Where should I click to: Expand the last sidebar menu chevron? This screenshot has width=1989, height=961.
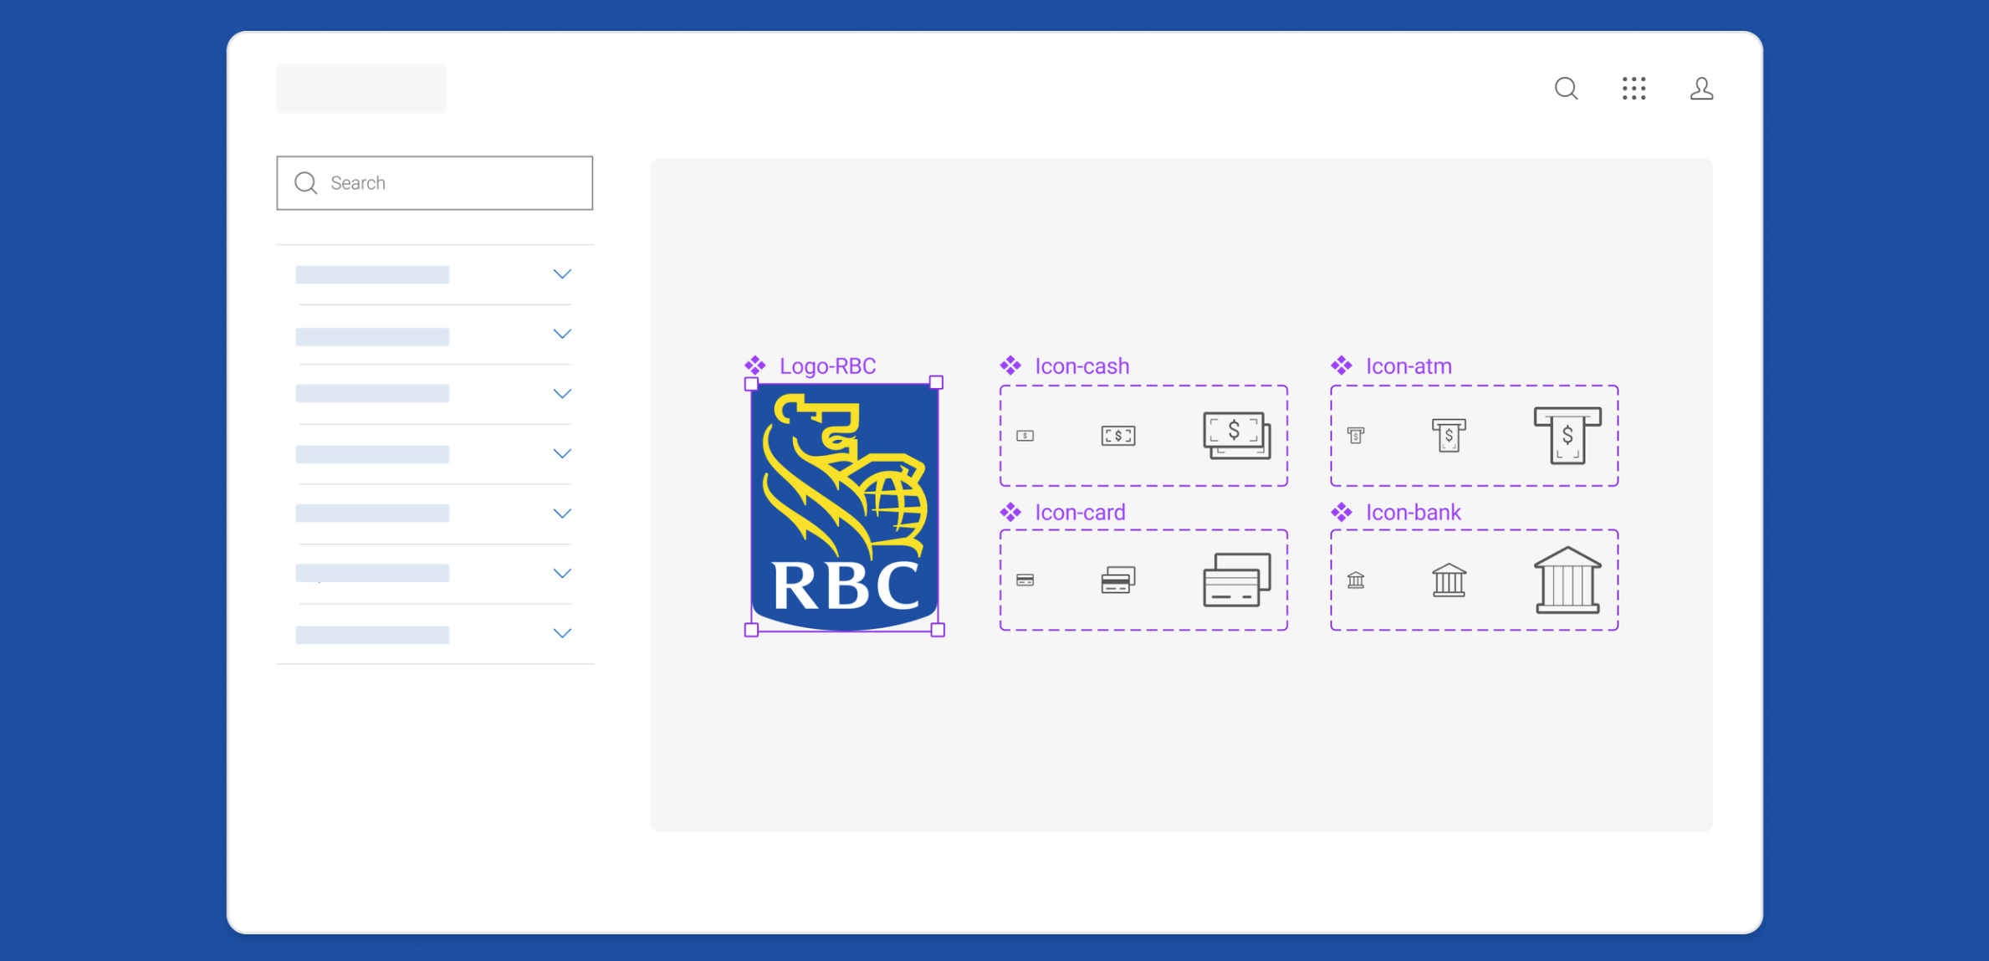562,633
